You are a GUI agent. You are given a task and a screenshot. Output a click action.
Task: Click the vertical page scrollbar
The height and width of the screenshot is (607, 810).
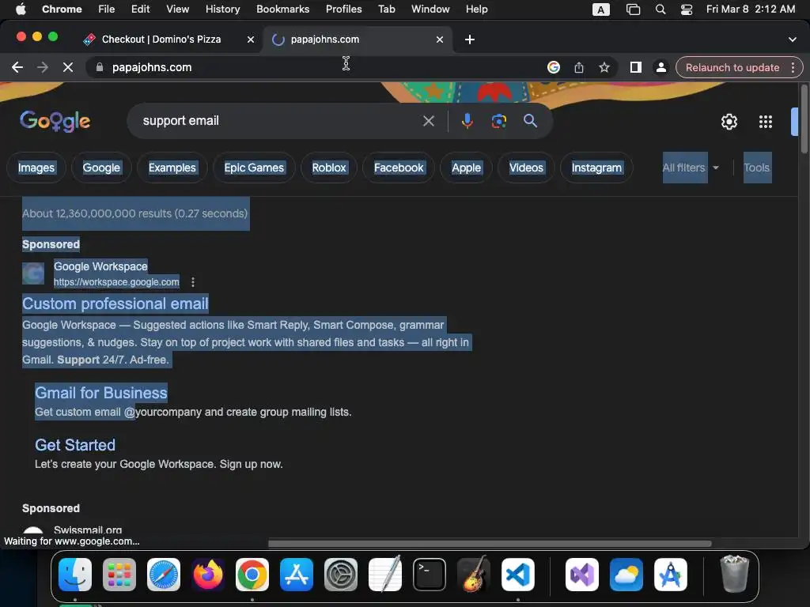pyautogui.click(x=804, y=119)
